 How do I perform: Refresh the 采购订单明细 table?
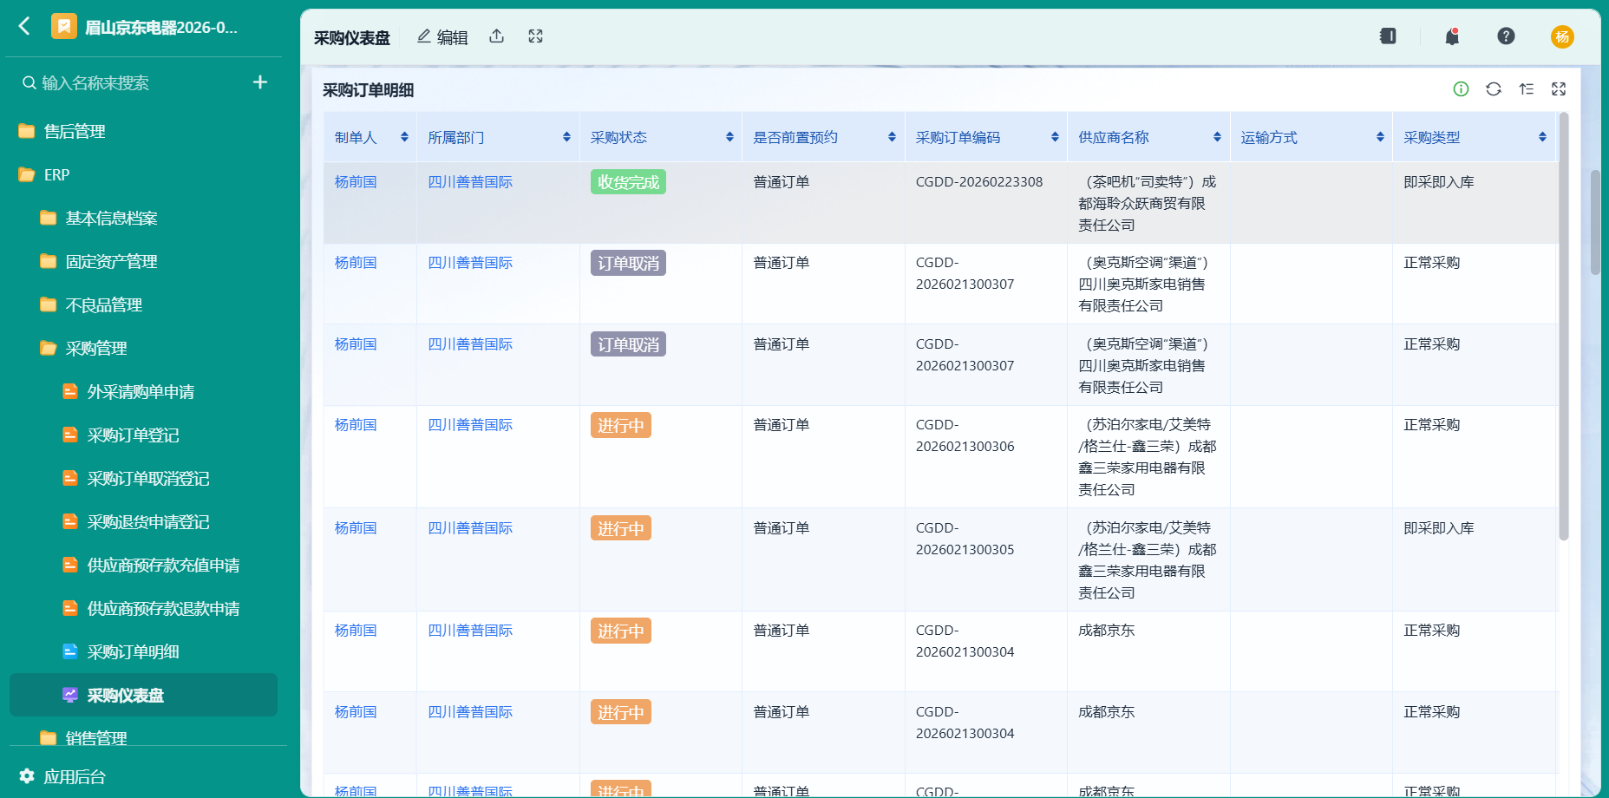point(1493,88)
